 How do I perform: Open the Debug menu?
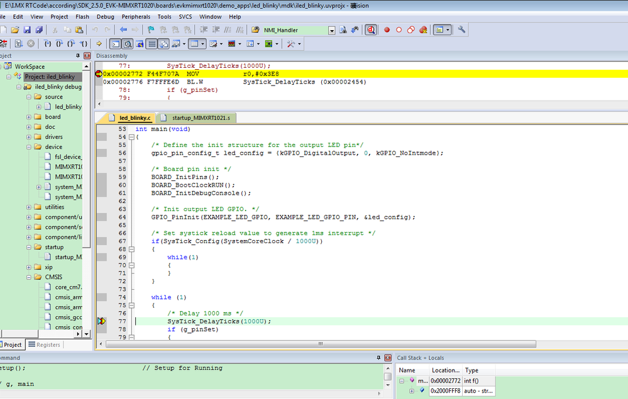pyautogui.click(x=105, y=17)
